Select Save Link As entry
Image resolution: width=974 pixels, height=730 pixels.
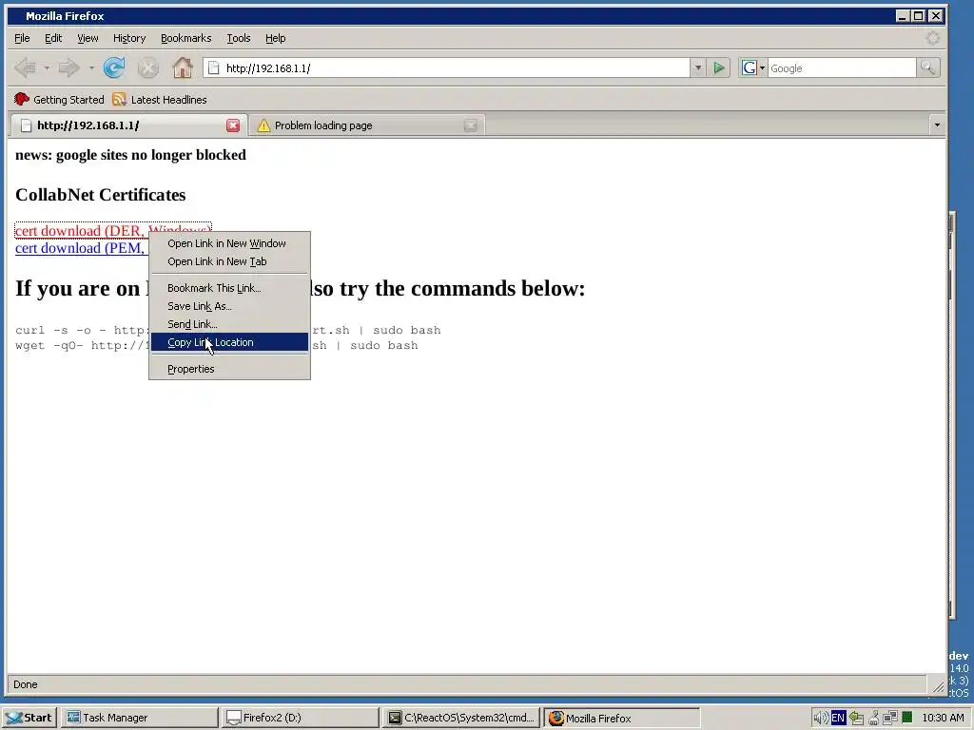click(x=230, y=306)
